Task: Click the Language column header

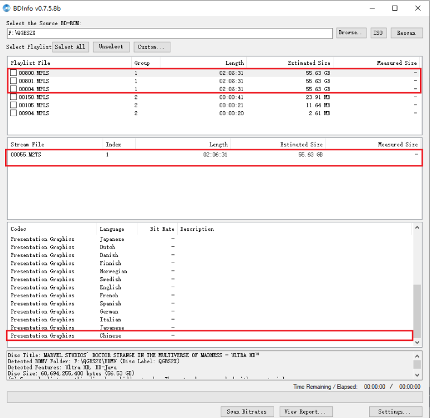Action: click(117, 229)
